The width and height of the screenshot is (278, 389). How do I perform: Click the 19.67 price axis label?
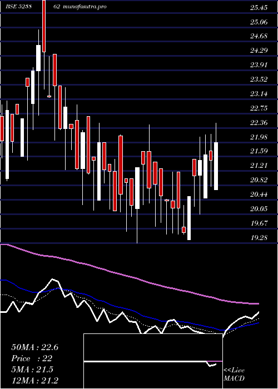[259, 223]
